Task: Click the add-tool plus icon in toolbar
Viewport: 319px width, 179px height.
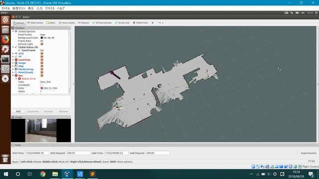Action: click(x=153, y=23)
